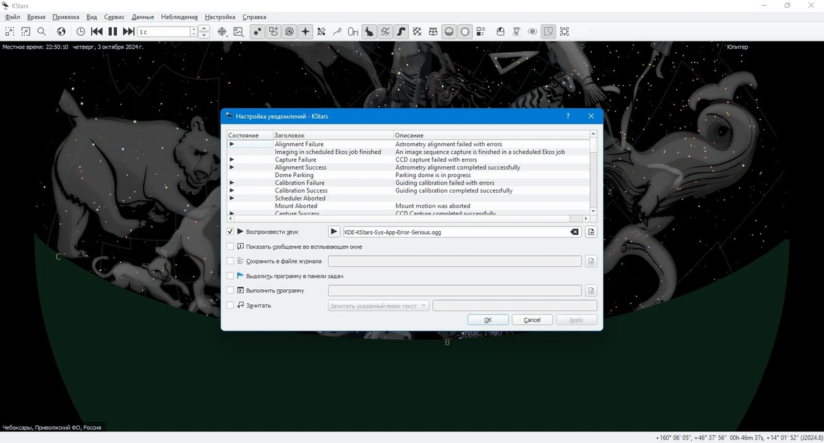Toggle constellation art rabbit icon

click(369, 32)
